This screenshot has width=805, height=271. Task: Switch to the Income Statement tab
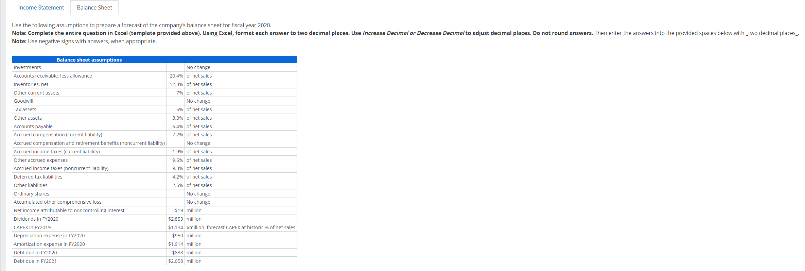click(x=41, y=7)
